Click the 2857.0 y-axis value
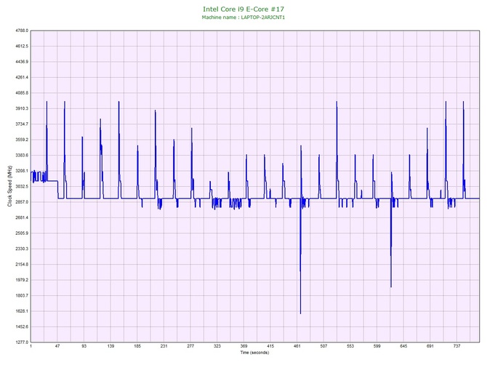This screenshot has width=487, height=365. point(21,202)
